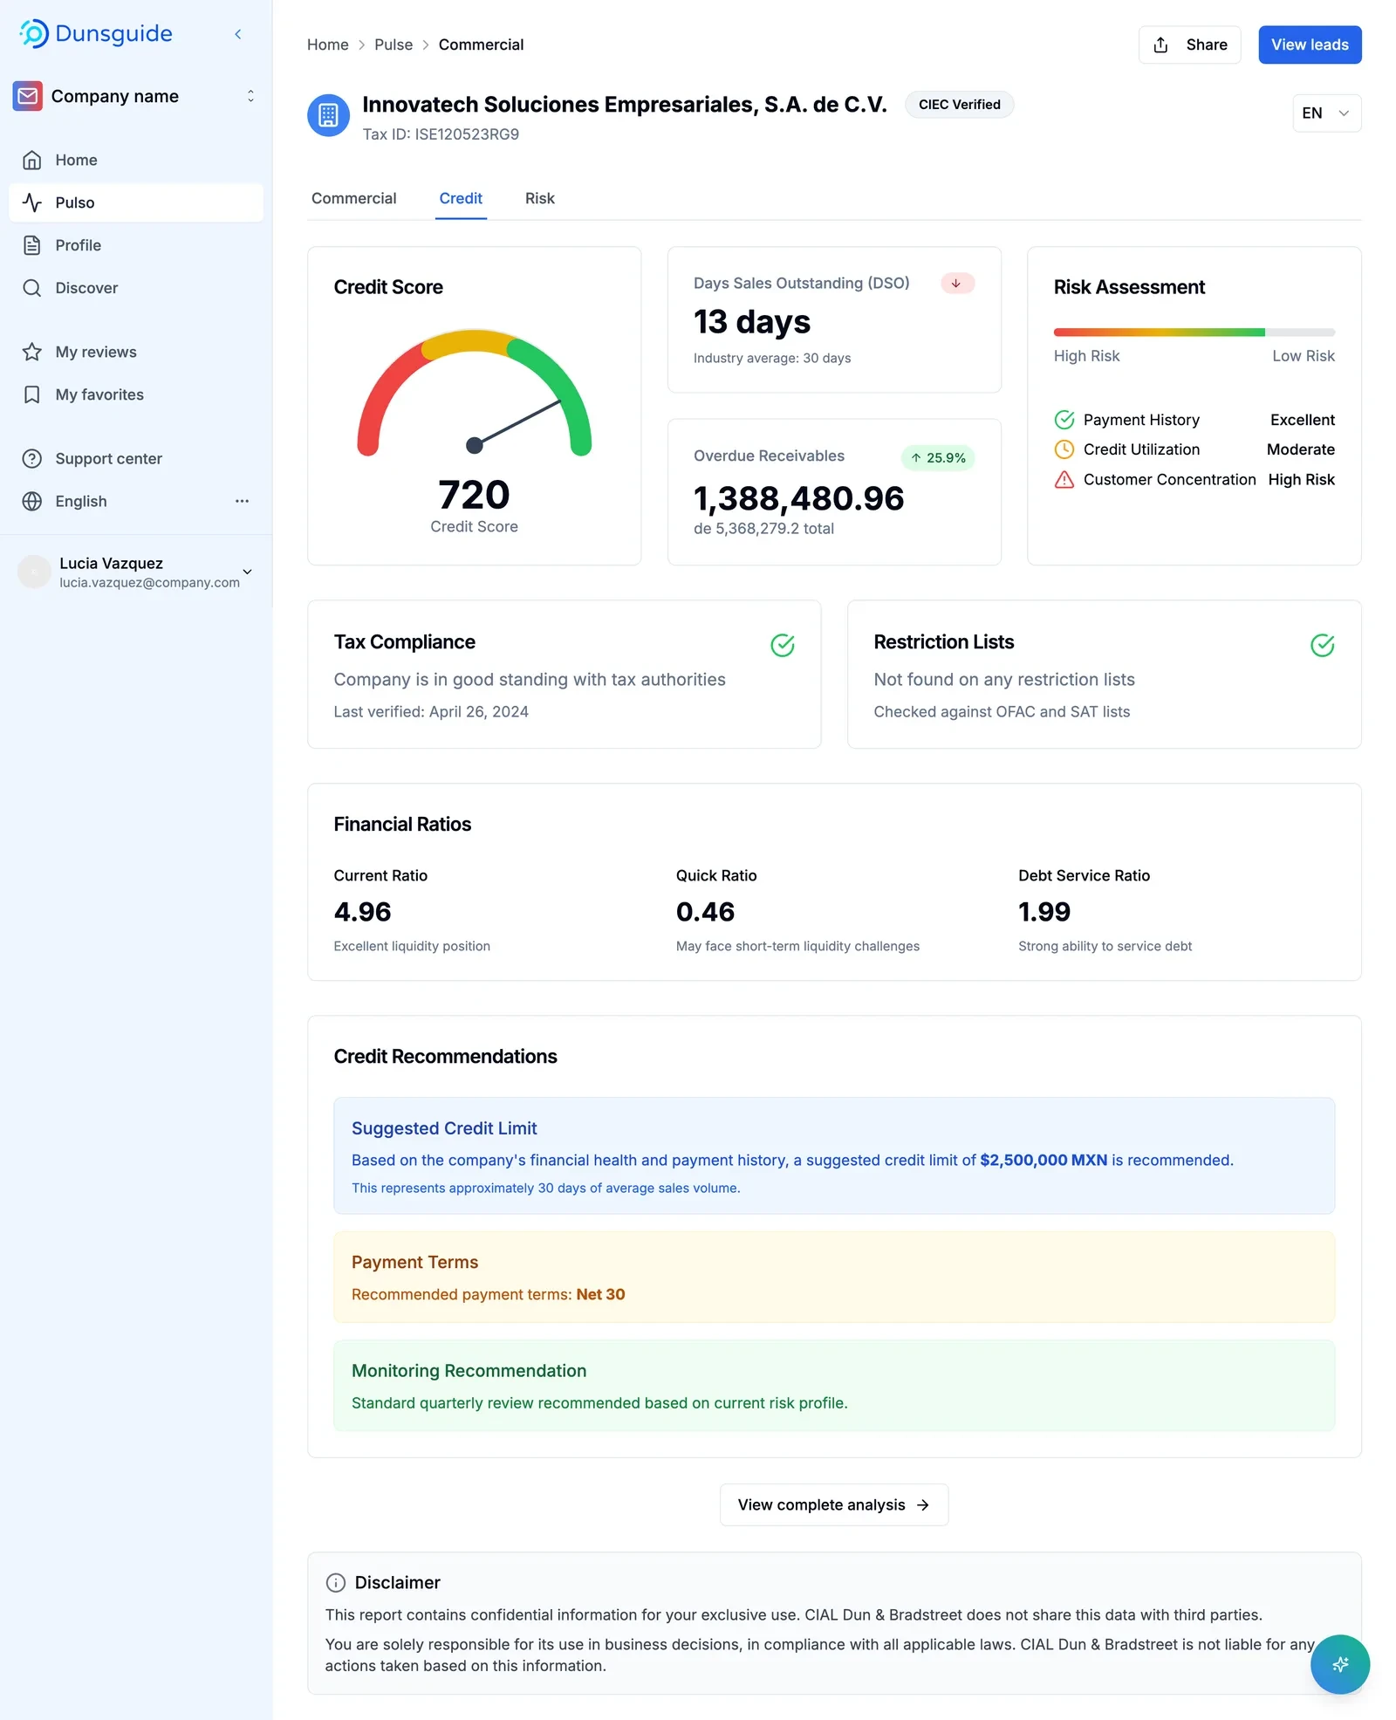
Task: Switch to the Commercial tab
Action: pyautogui.click(x=353, y=198)
